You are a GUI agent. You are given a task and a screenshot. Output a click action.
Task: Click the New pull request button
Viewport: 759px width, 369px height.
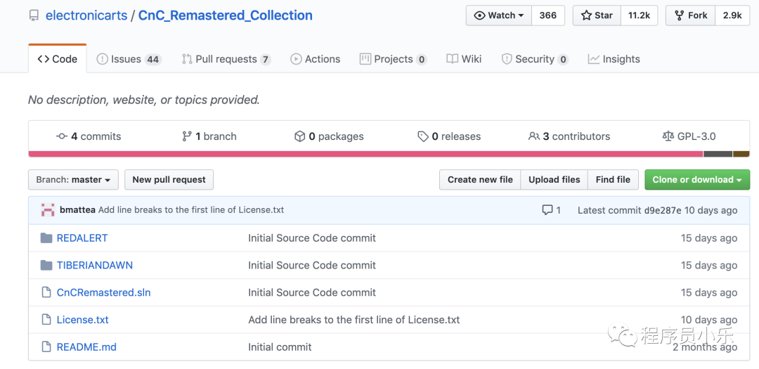(169, 180)
